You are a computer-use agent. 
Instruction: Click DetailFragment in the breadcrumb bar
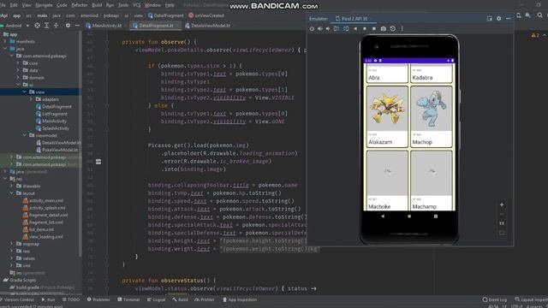point(165,15)
